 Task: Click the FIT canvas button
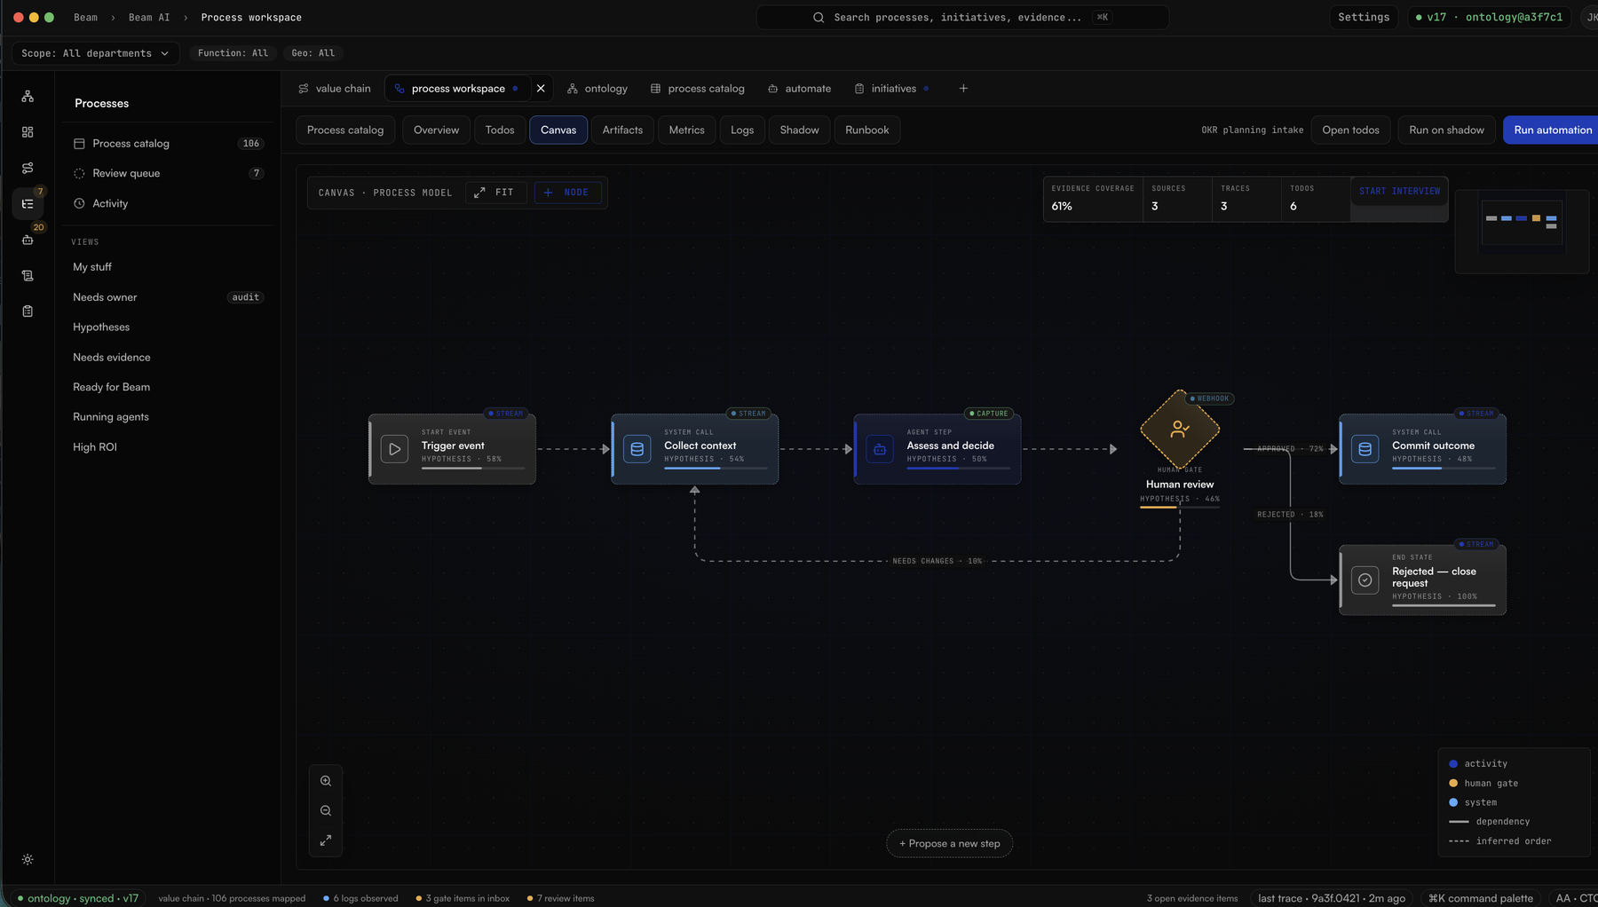tap(495, 193)
